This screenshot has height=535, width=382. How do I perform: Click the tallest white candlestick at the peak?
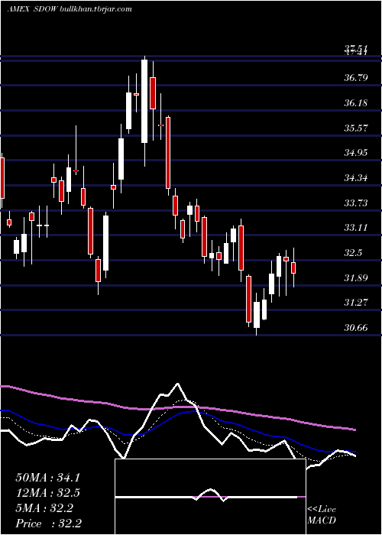pyautogui.click(x=144, y=101)
